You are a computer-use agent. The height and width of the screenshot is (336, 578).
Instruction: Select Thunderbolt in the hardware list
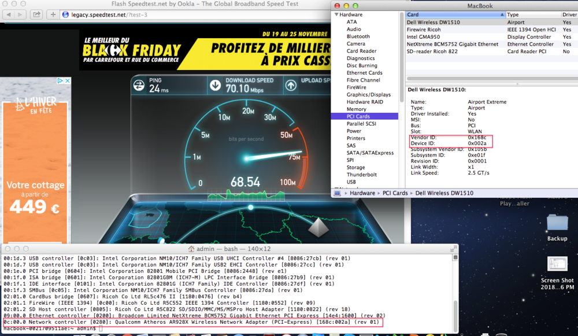pos(361,174)
